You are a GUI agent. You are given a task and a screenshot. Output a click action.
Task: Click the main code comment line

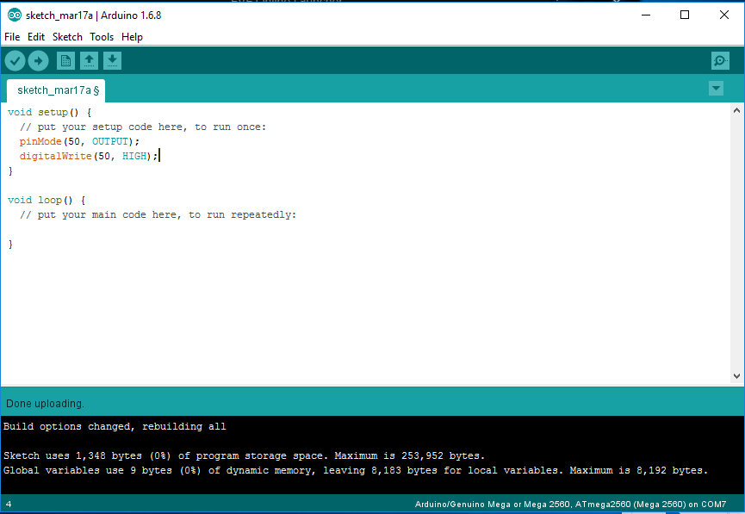click(x=158, y=215)
